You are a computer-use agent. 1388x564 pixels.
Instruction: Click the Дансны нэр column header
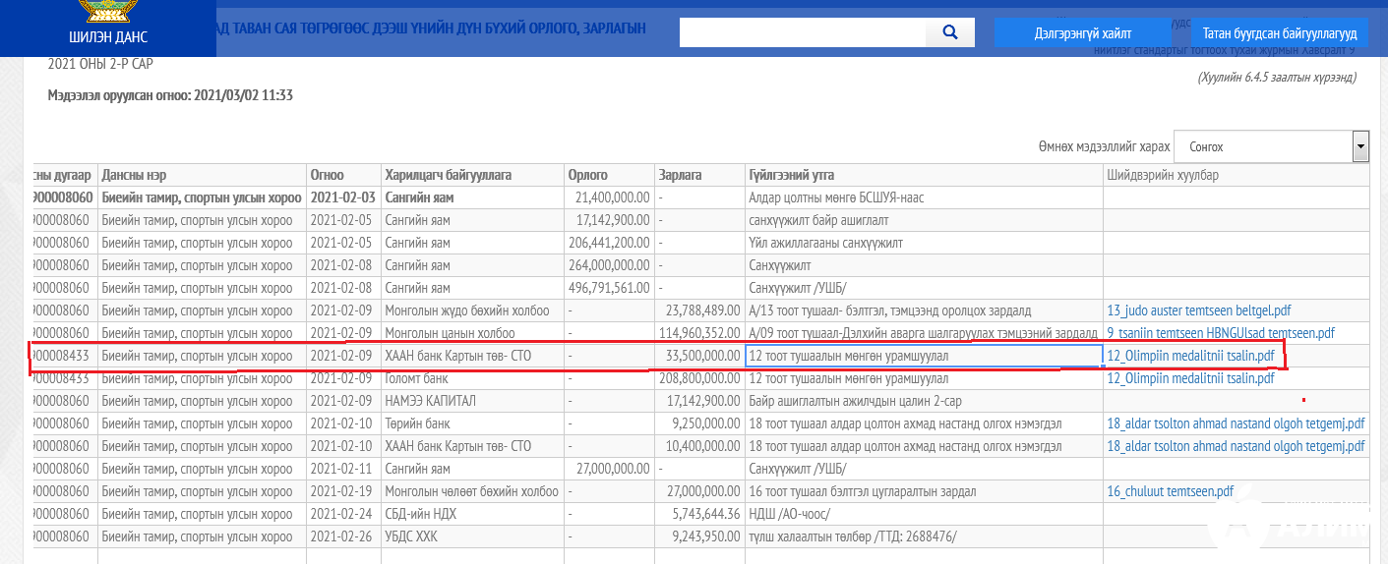click(x=202, y=175)
